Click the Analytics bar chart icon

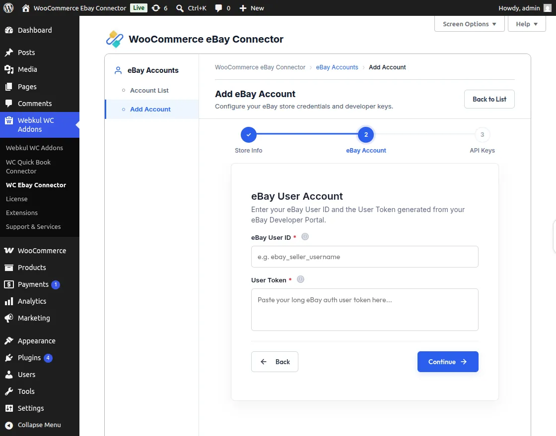coord(9,301)
